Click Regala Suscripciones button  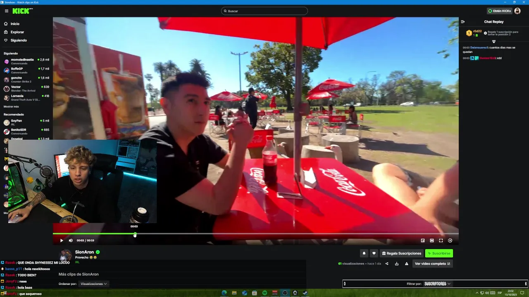pyautogui.click(x=402, y=253)
